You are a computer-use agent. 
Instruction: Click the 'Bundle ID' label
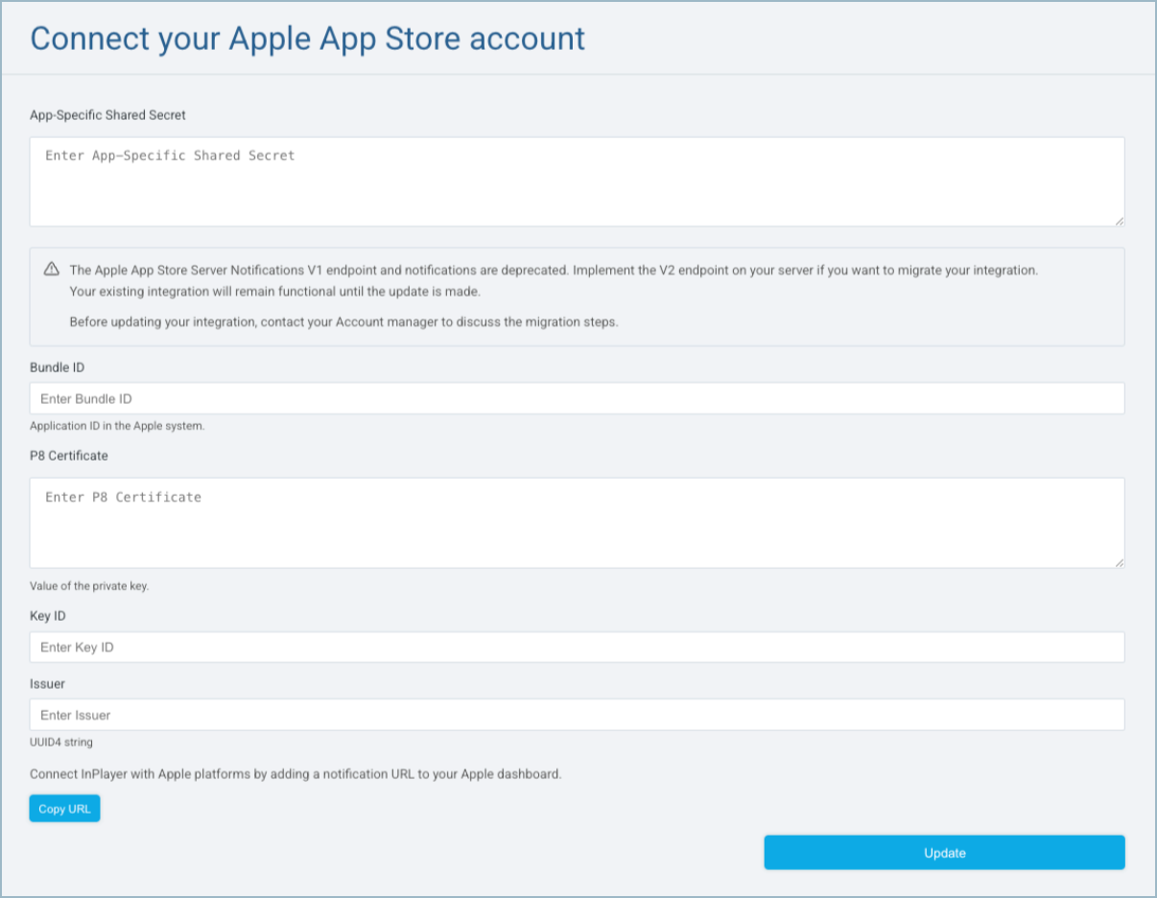click(x=58, y=367)
